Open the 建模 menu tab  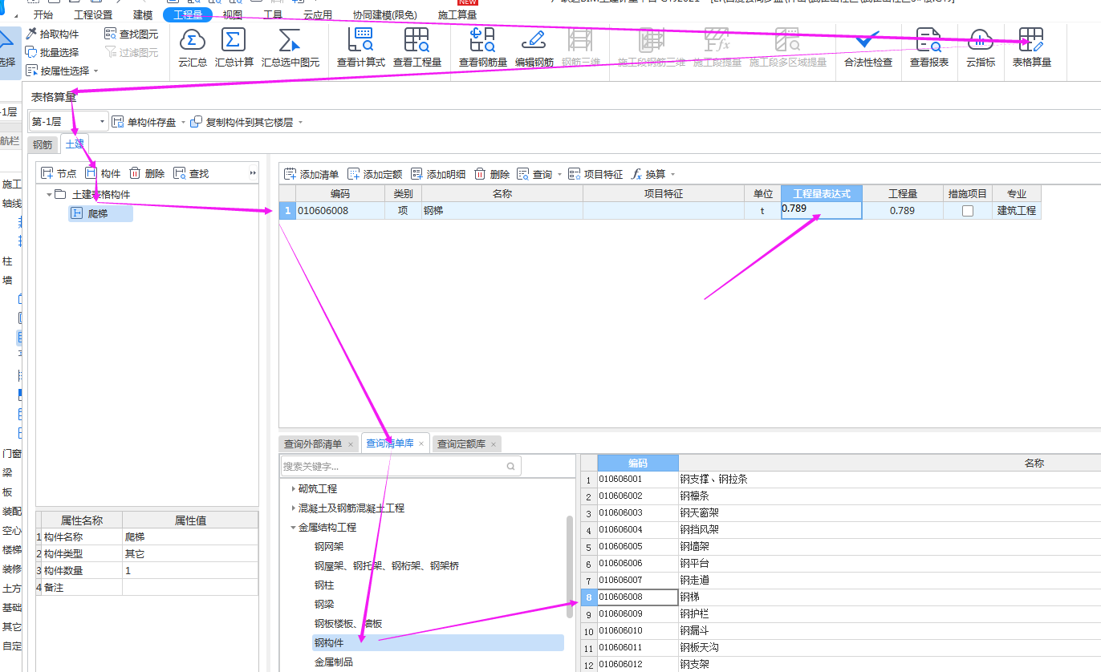click(143, 14)
